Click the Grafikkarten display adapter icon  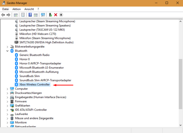pyautogui.click(x=12, y=105)
